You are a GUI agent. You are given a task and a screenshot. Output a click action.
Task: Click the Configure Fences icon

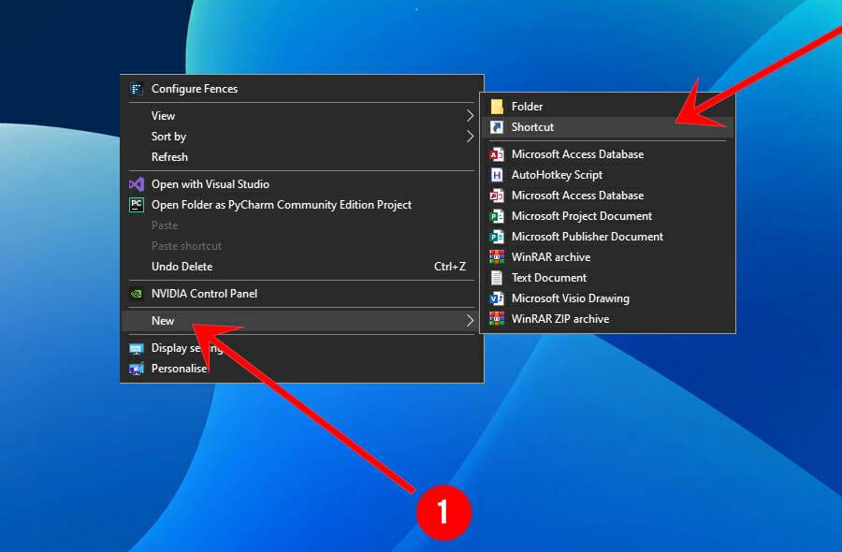tap(136, 89)
